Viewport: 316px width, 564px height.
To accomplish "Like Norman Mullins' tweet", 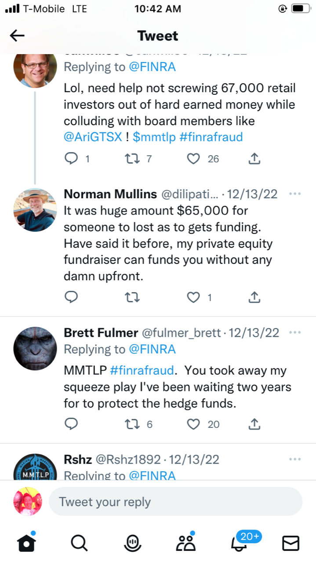I will click(193, 297).
